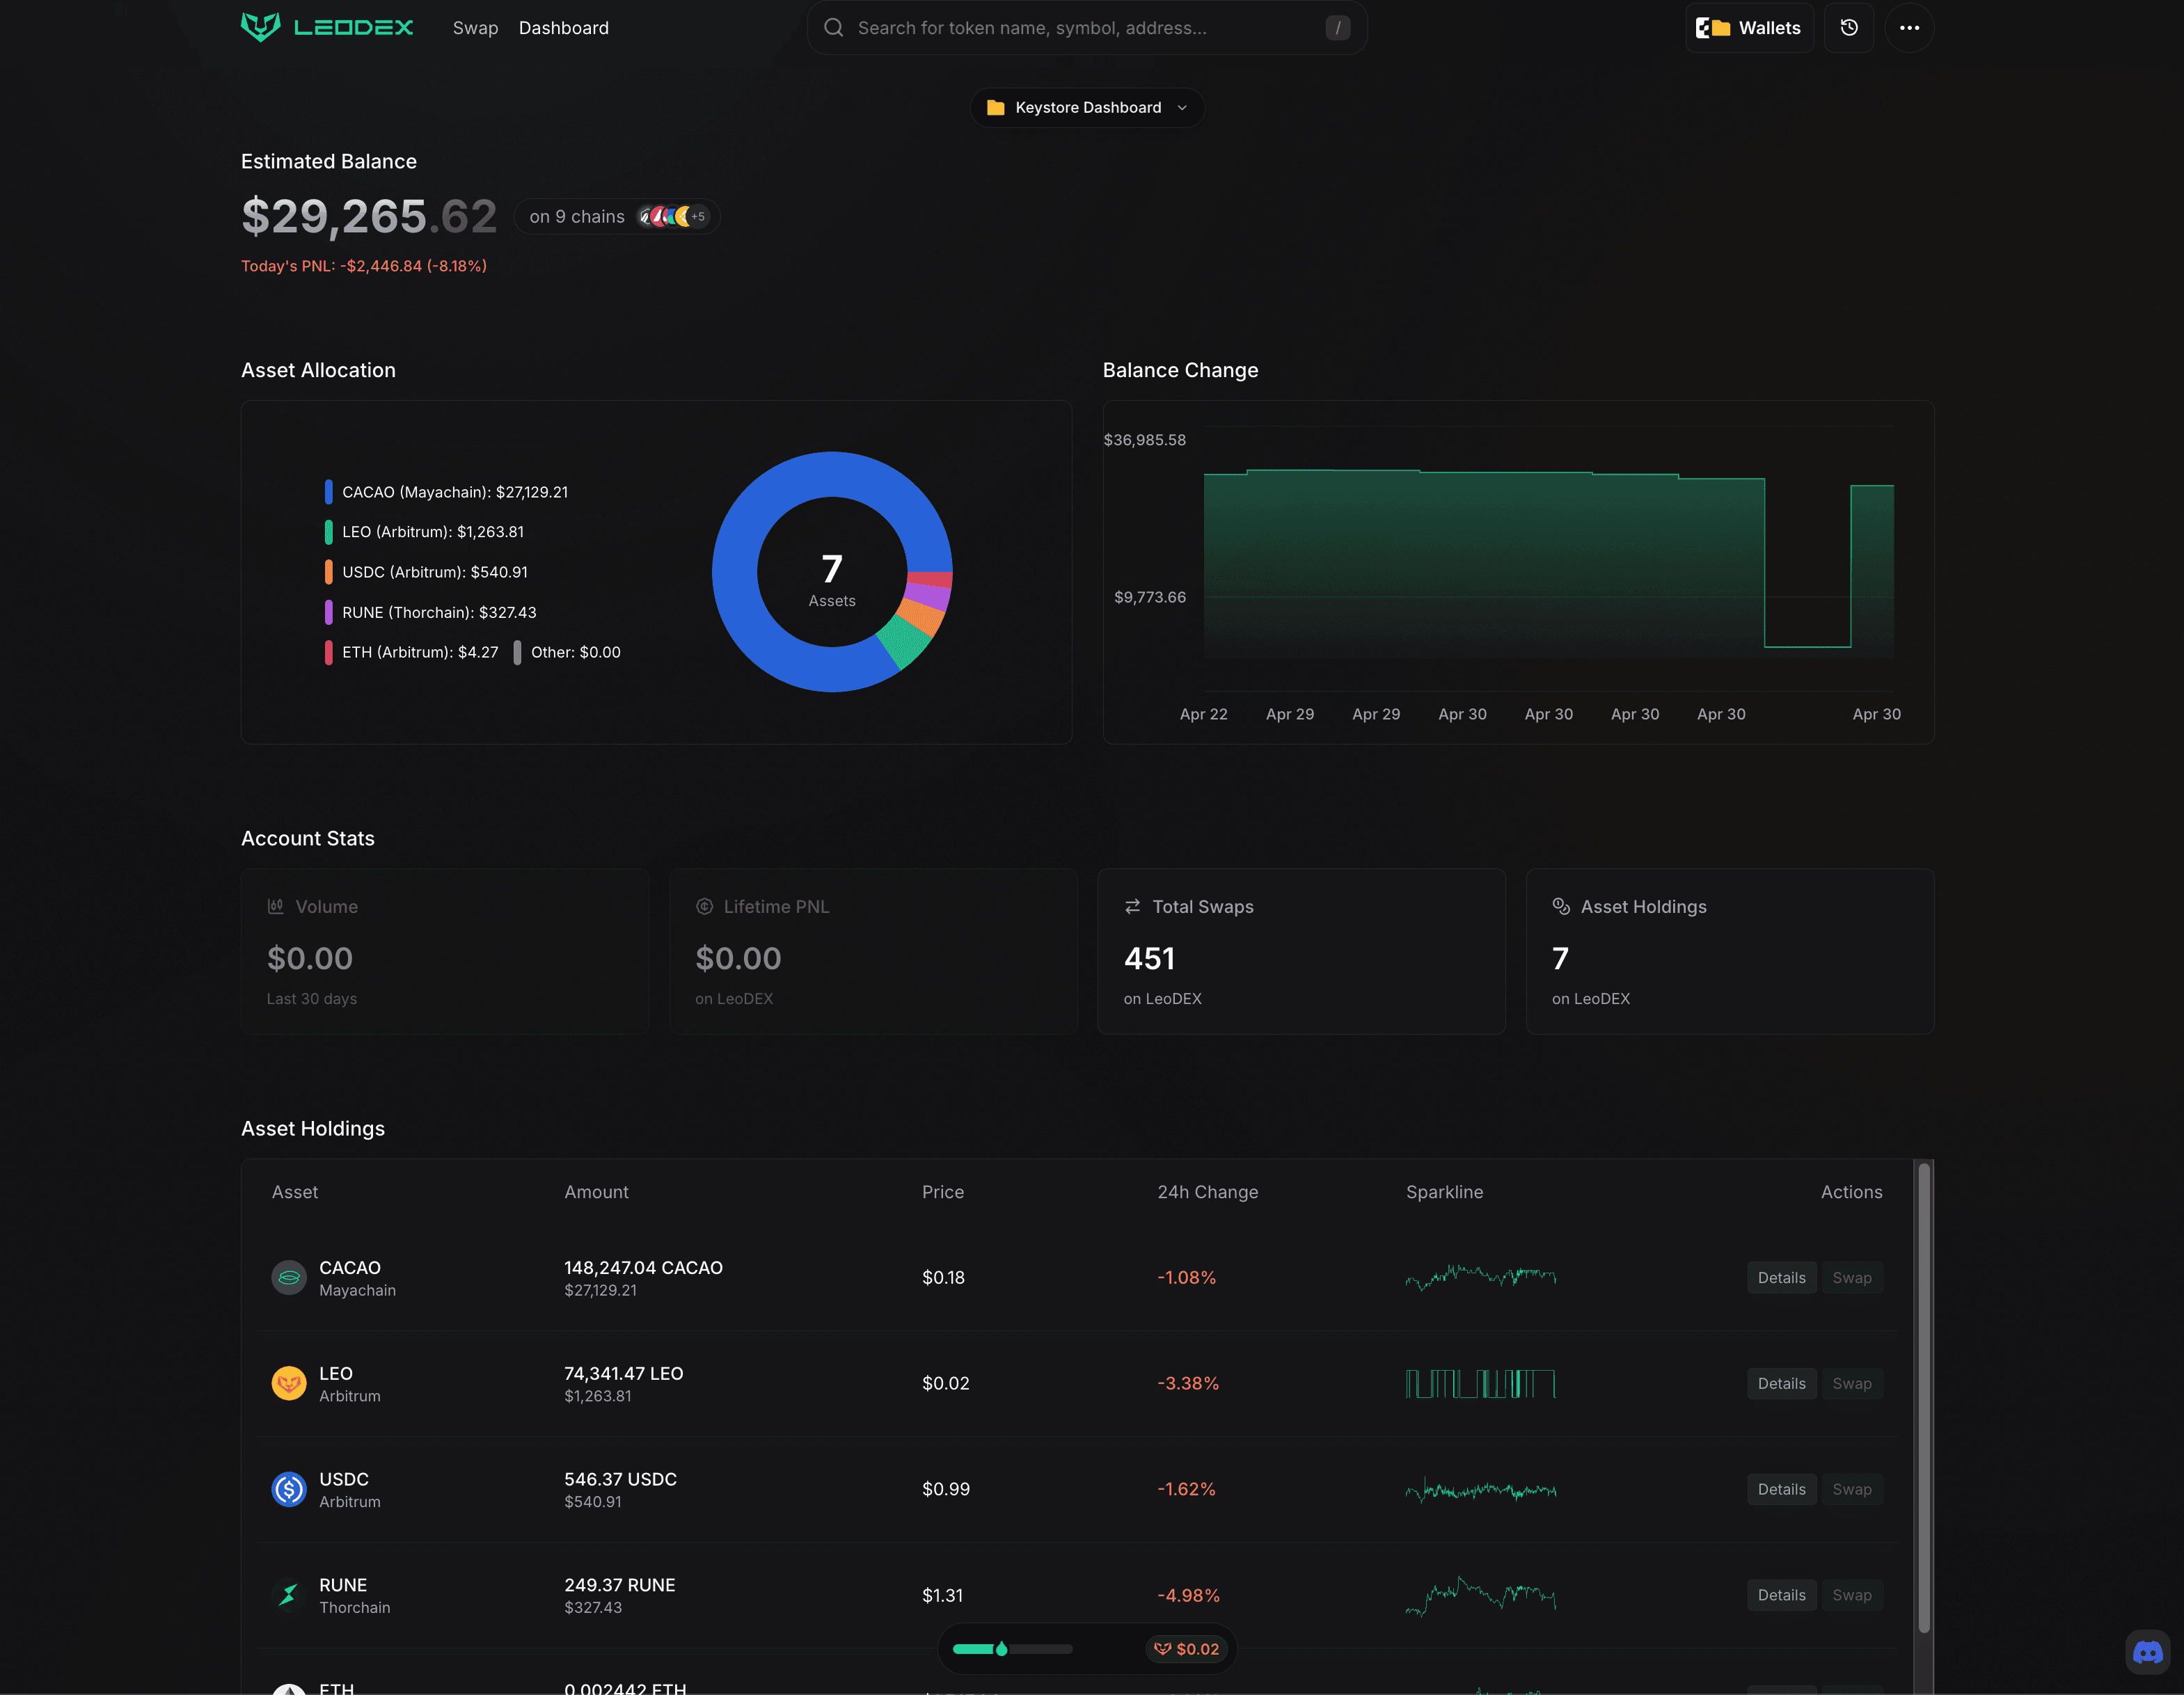The width and height of the screenshot is (2184, 1695).
Task: Click the balance change area chart
Action: (1548, 565)
